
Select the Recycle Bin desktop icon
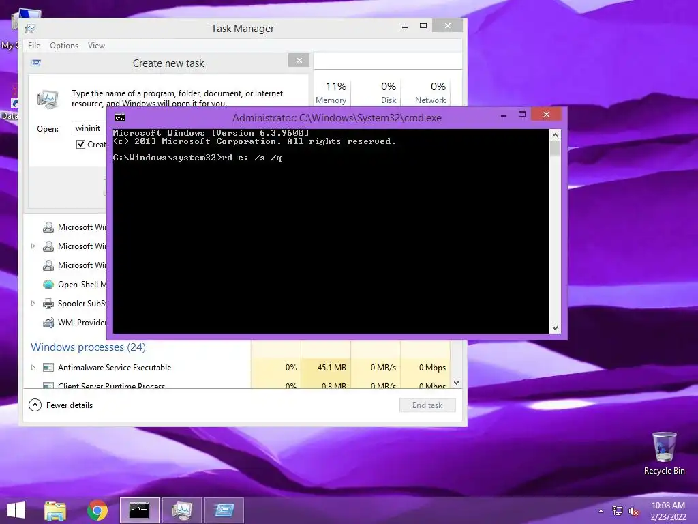664,453
